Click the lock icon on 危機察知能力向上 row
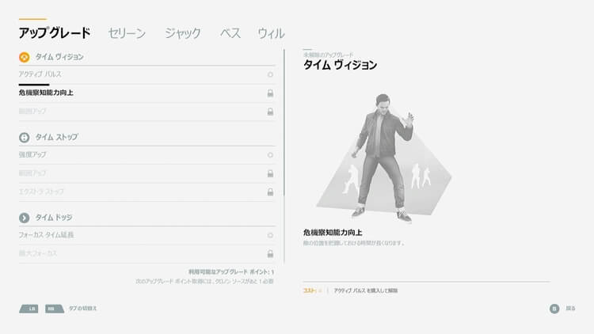This screenshot has height=334, width=594. point(270,93)
